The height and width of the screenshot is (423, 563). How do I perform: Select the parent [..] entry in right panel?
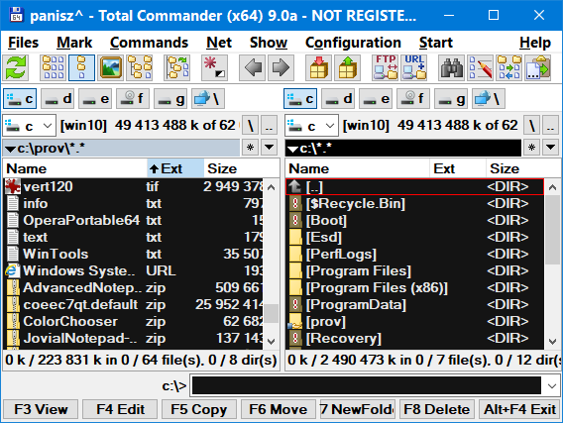click(x=414, y=186)
